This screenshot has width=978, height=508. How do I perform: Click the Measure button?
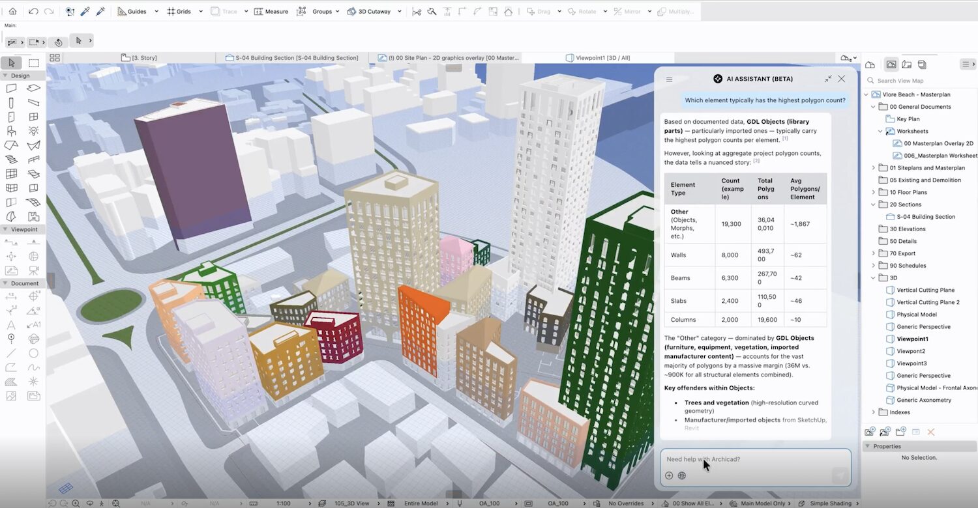coord(271,11)
